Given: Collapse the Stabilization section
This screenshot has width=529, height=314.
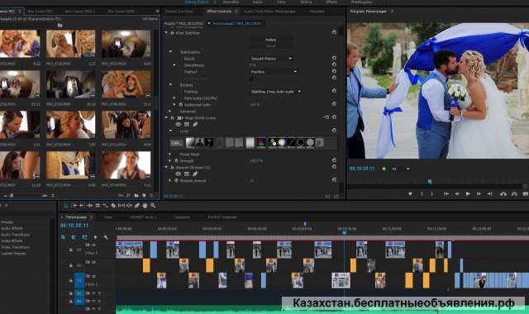Looking at the screenshot, I should click(170, 52).
